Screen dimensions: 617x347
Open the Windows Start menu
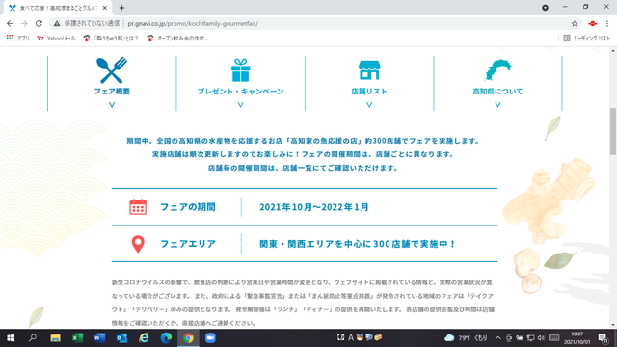[11, 338]
